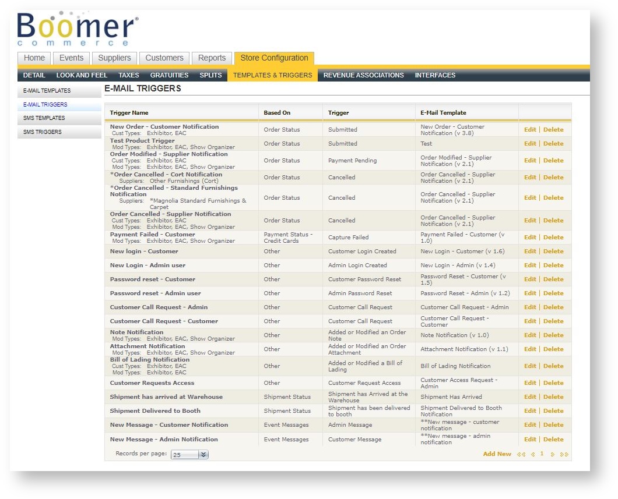
Task: Open the Store Configuration tab
Action: coord(274,58)
